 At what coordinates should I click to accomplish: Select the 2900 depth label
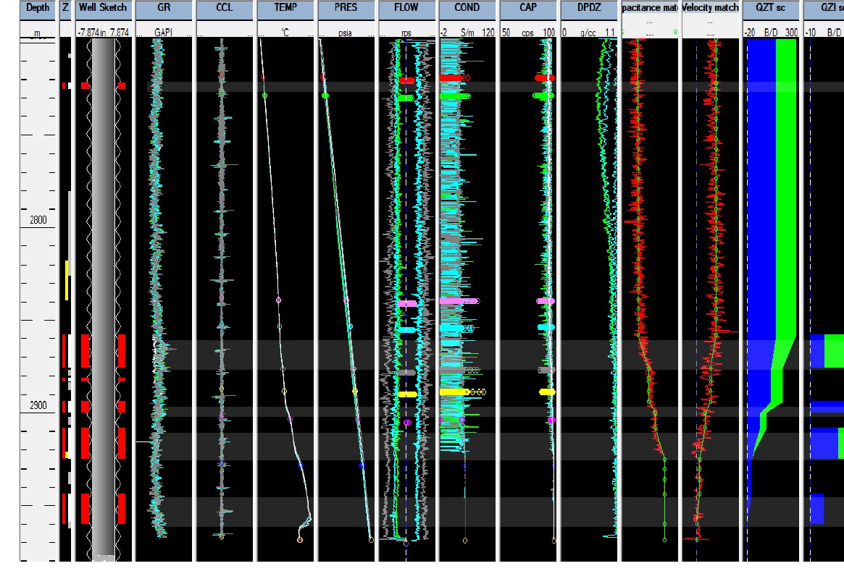point(38,405)
